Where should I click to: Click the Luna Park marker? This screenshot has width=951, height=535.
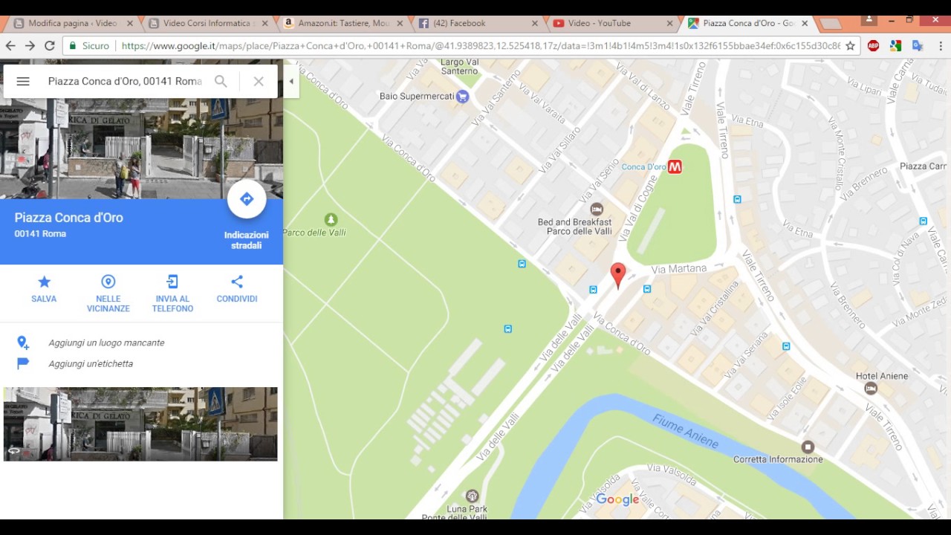point(472,496)
